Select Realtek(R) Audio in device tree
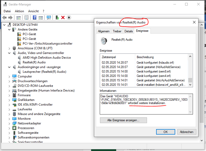This screenshot has height=151, width=206. tap(34, 62)
